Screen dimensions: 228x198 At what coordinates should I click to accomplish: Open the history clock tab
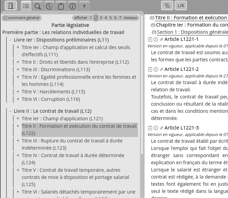[49, 6]
